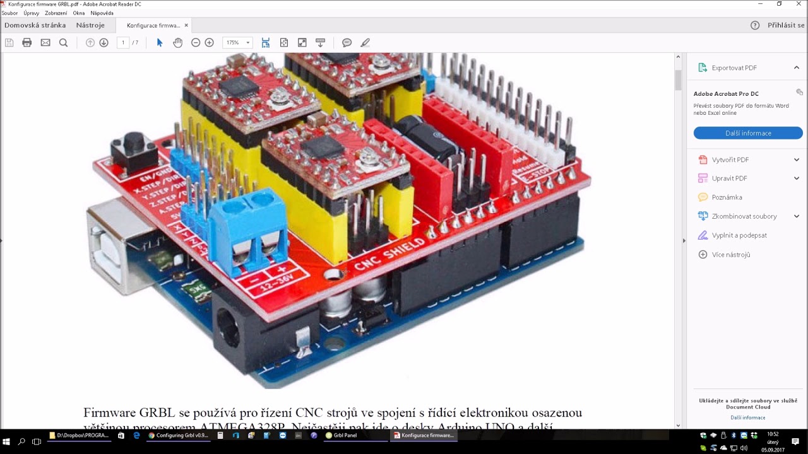Open the notification center icon
808x454 pixels.
point(795,441)
